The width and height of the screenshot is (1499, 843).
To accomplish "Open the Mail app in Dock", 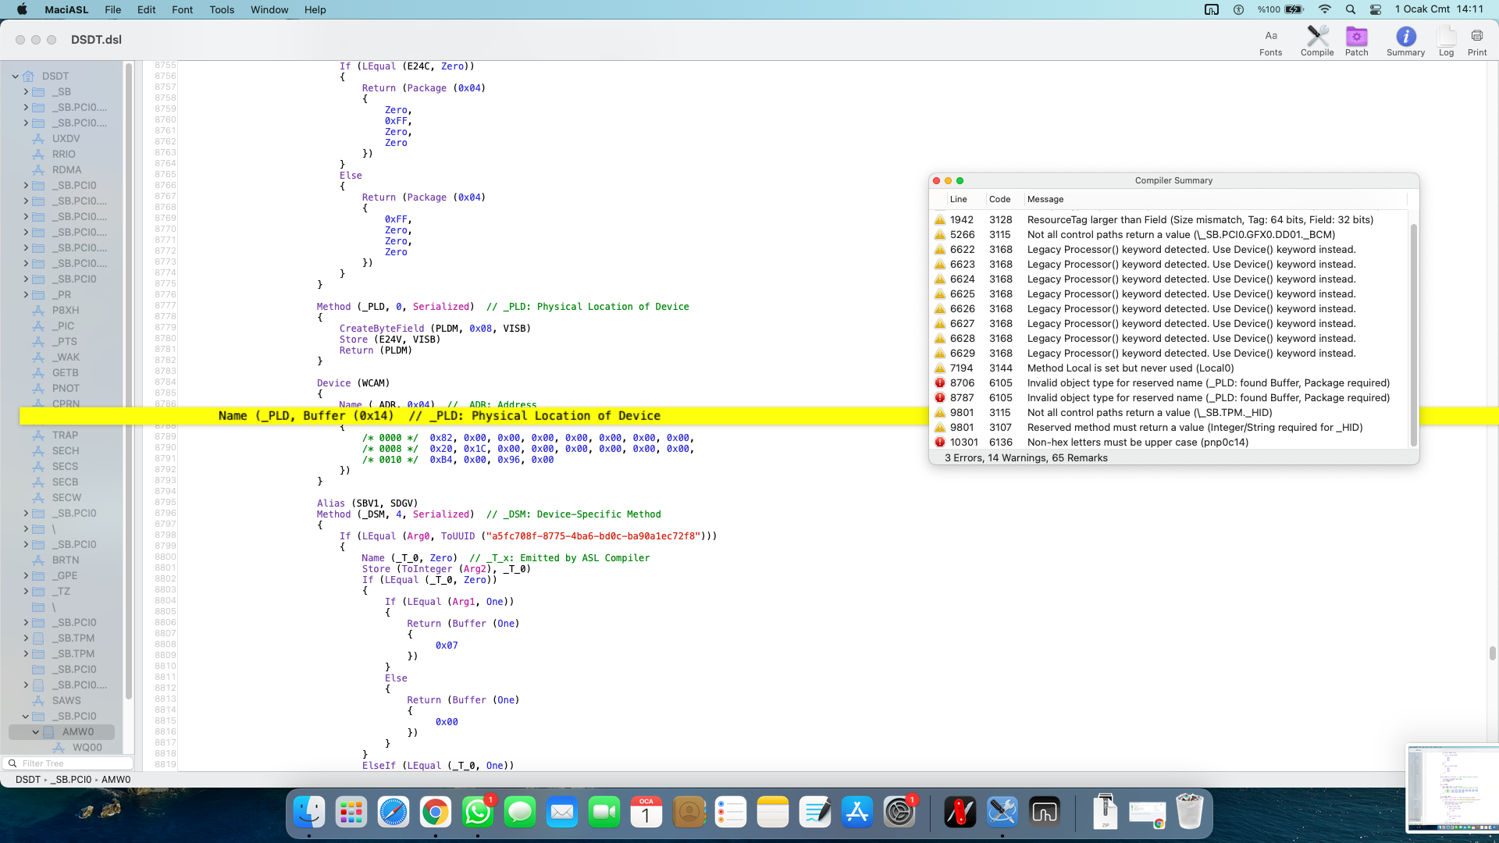I will (x=562, y=813).
